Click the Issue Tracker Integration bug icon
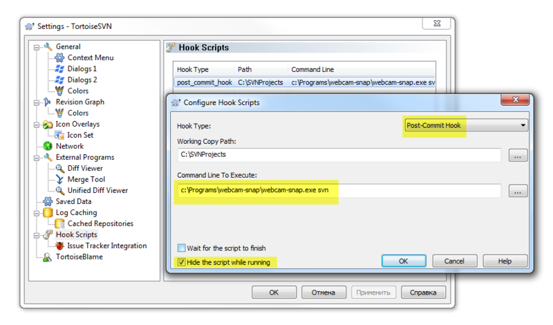The height and width of the screenshot is (325, 553). 59,245
